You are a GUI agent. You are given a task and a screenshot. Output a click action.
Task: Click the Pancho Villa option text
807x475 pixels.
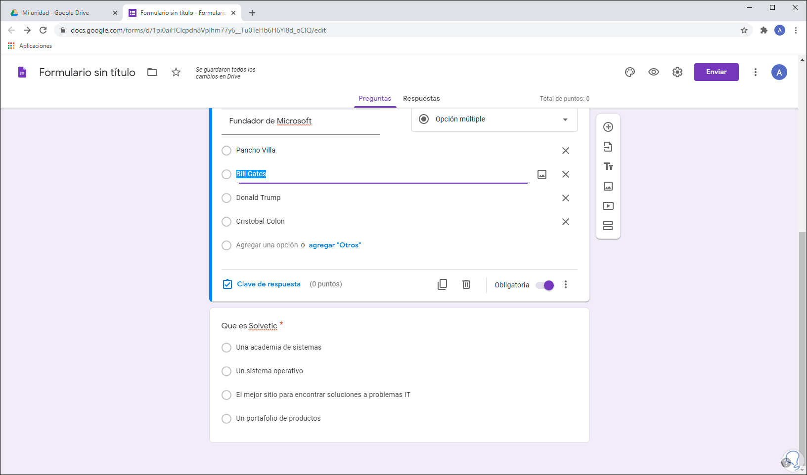coord(256,151)
